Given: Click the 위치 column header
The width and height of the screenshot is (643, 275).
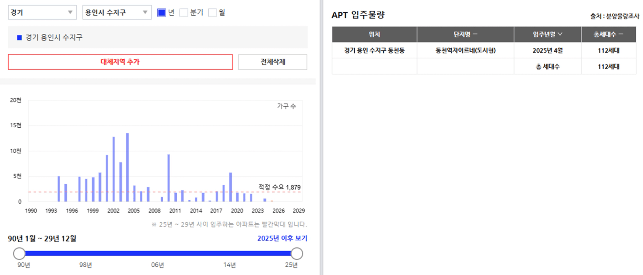Looking at the screenshot, I should 374,34.
